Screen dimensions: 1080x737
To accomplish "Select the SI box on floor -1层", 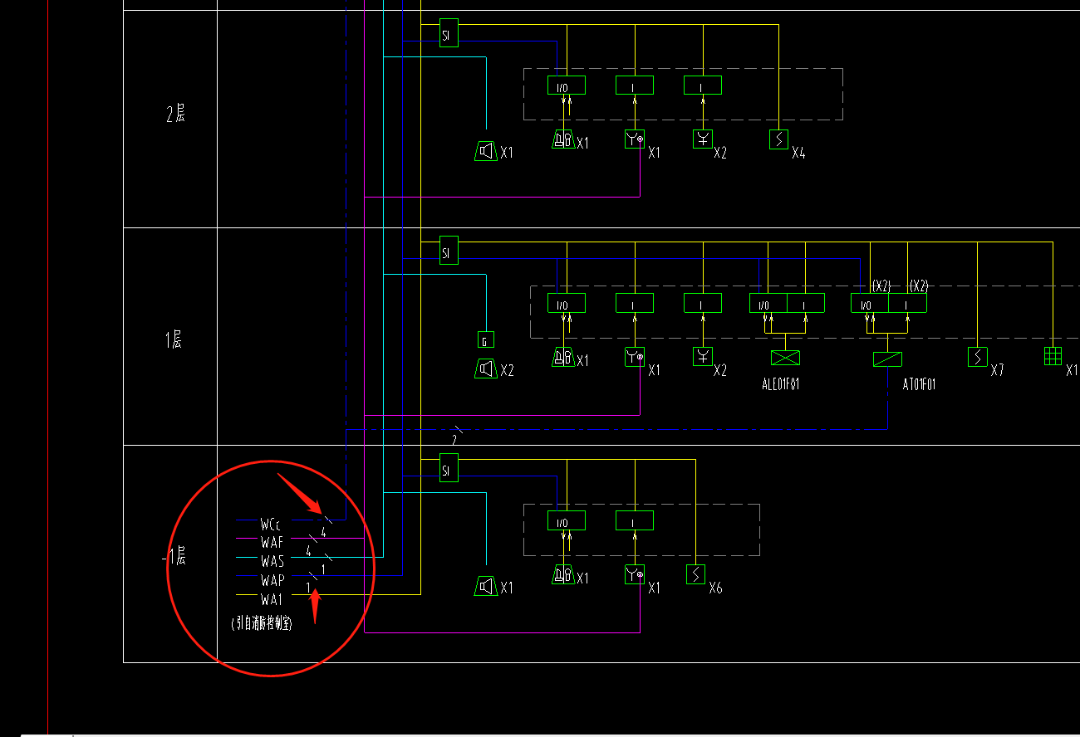I will pos(449,468).
